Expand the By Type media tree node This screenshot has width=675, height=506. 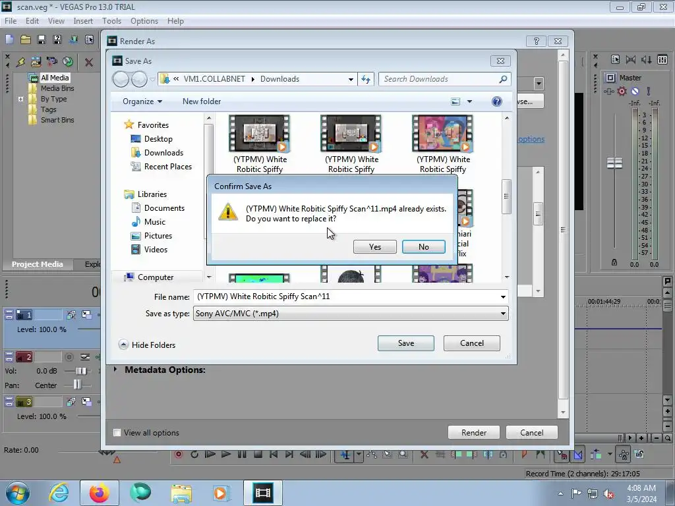[x=20, y=99]
